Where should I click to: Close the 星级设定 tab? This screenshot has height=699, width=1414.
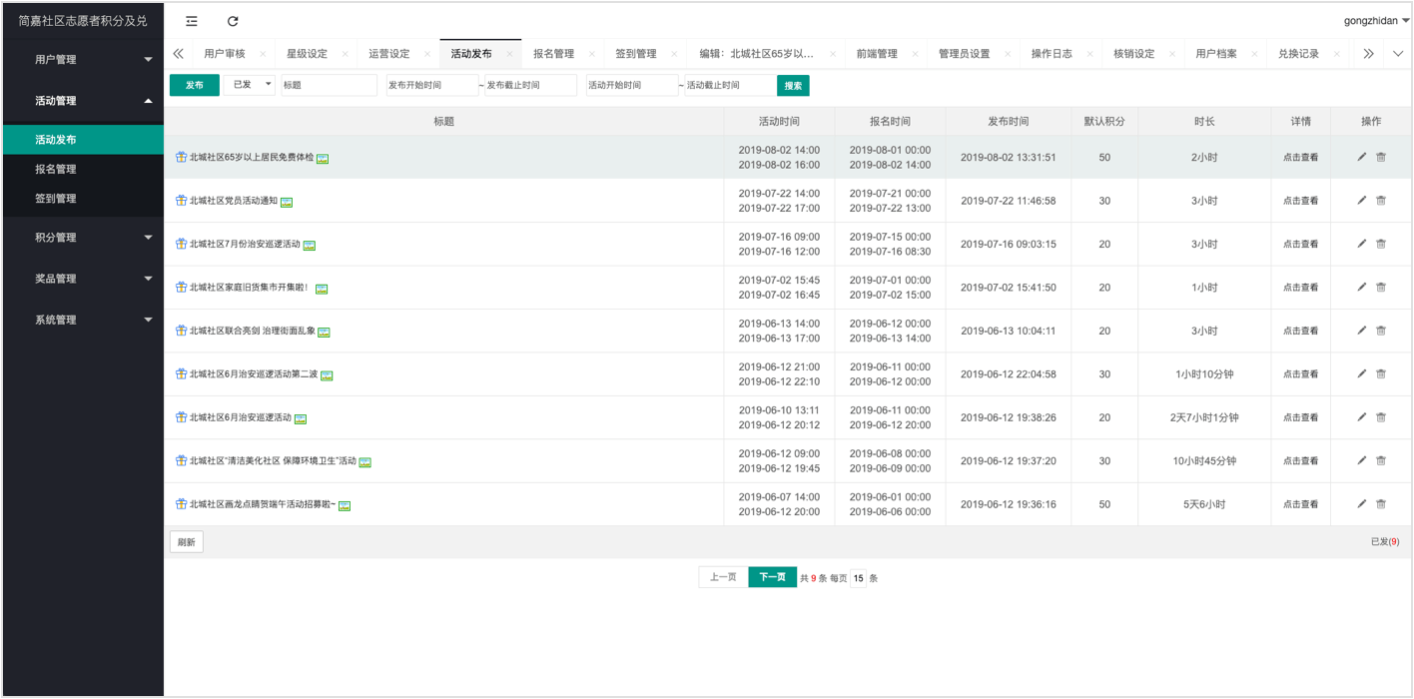(x=345, y=54)
